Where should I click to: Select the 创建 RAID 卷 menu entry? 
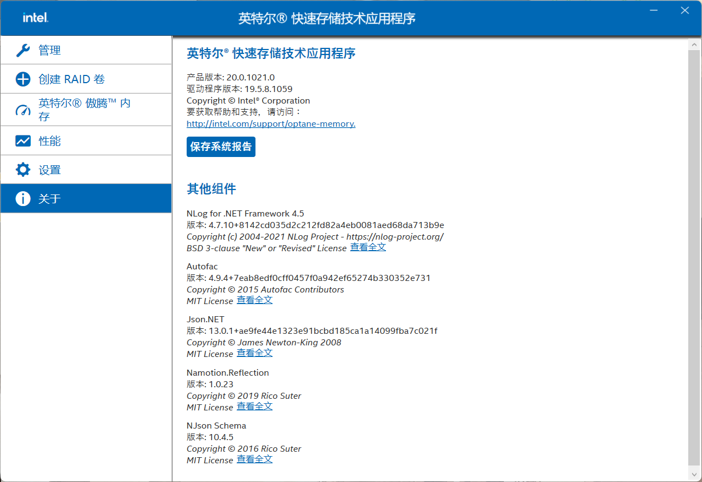(x=72, y=79)
